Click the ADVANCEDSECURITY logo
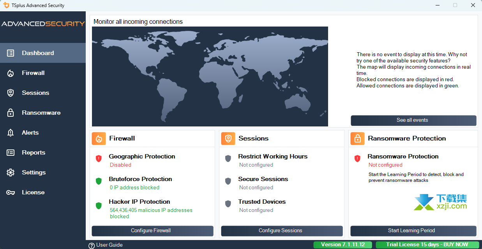The image size is (482, 249). (x=43, y=24)
